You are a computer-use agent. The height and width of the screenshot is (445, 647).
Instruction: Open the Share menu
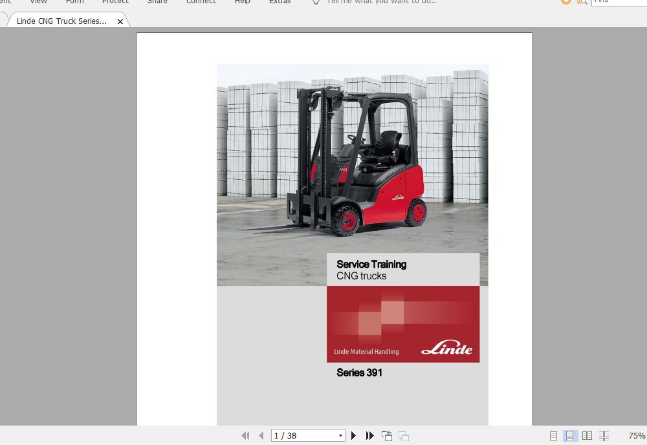click(x=158, y=1)
